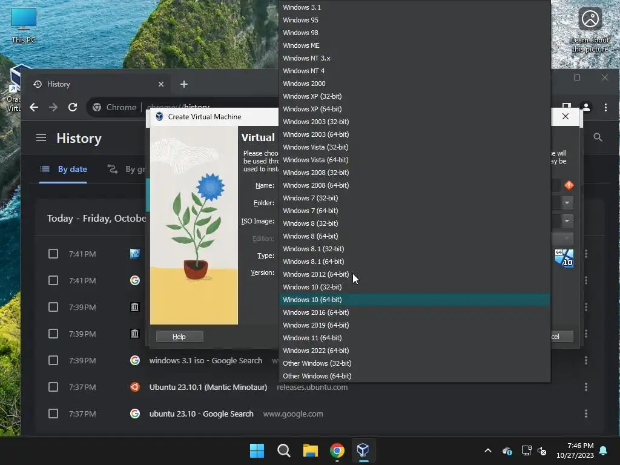This screenshot has height=465, width=620.
Task: Open This PC desktop icon
Action: (x=24, y=25)
